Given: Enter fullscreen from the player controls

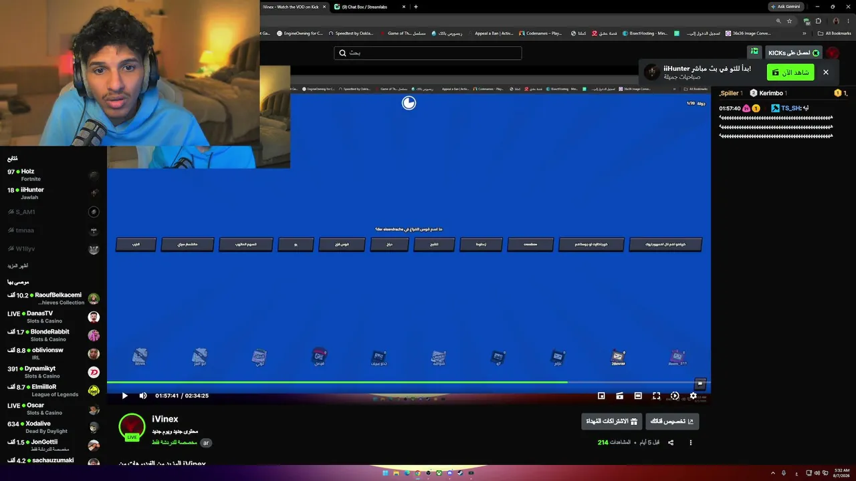Looking at the screenshot, I should 656,395.
